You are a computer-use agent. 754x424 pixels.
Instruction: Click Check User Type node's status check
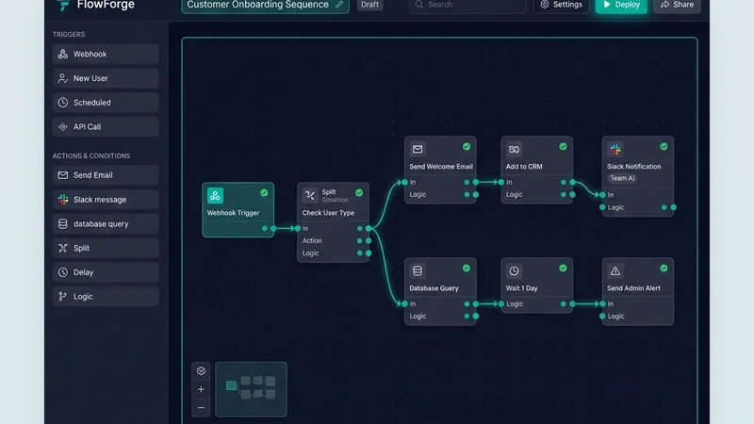(x=359, y=193)
